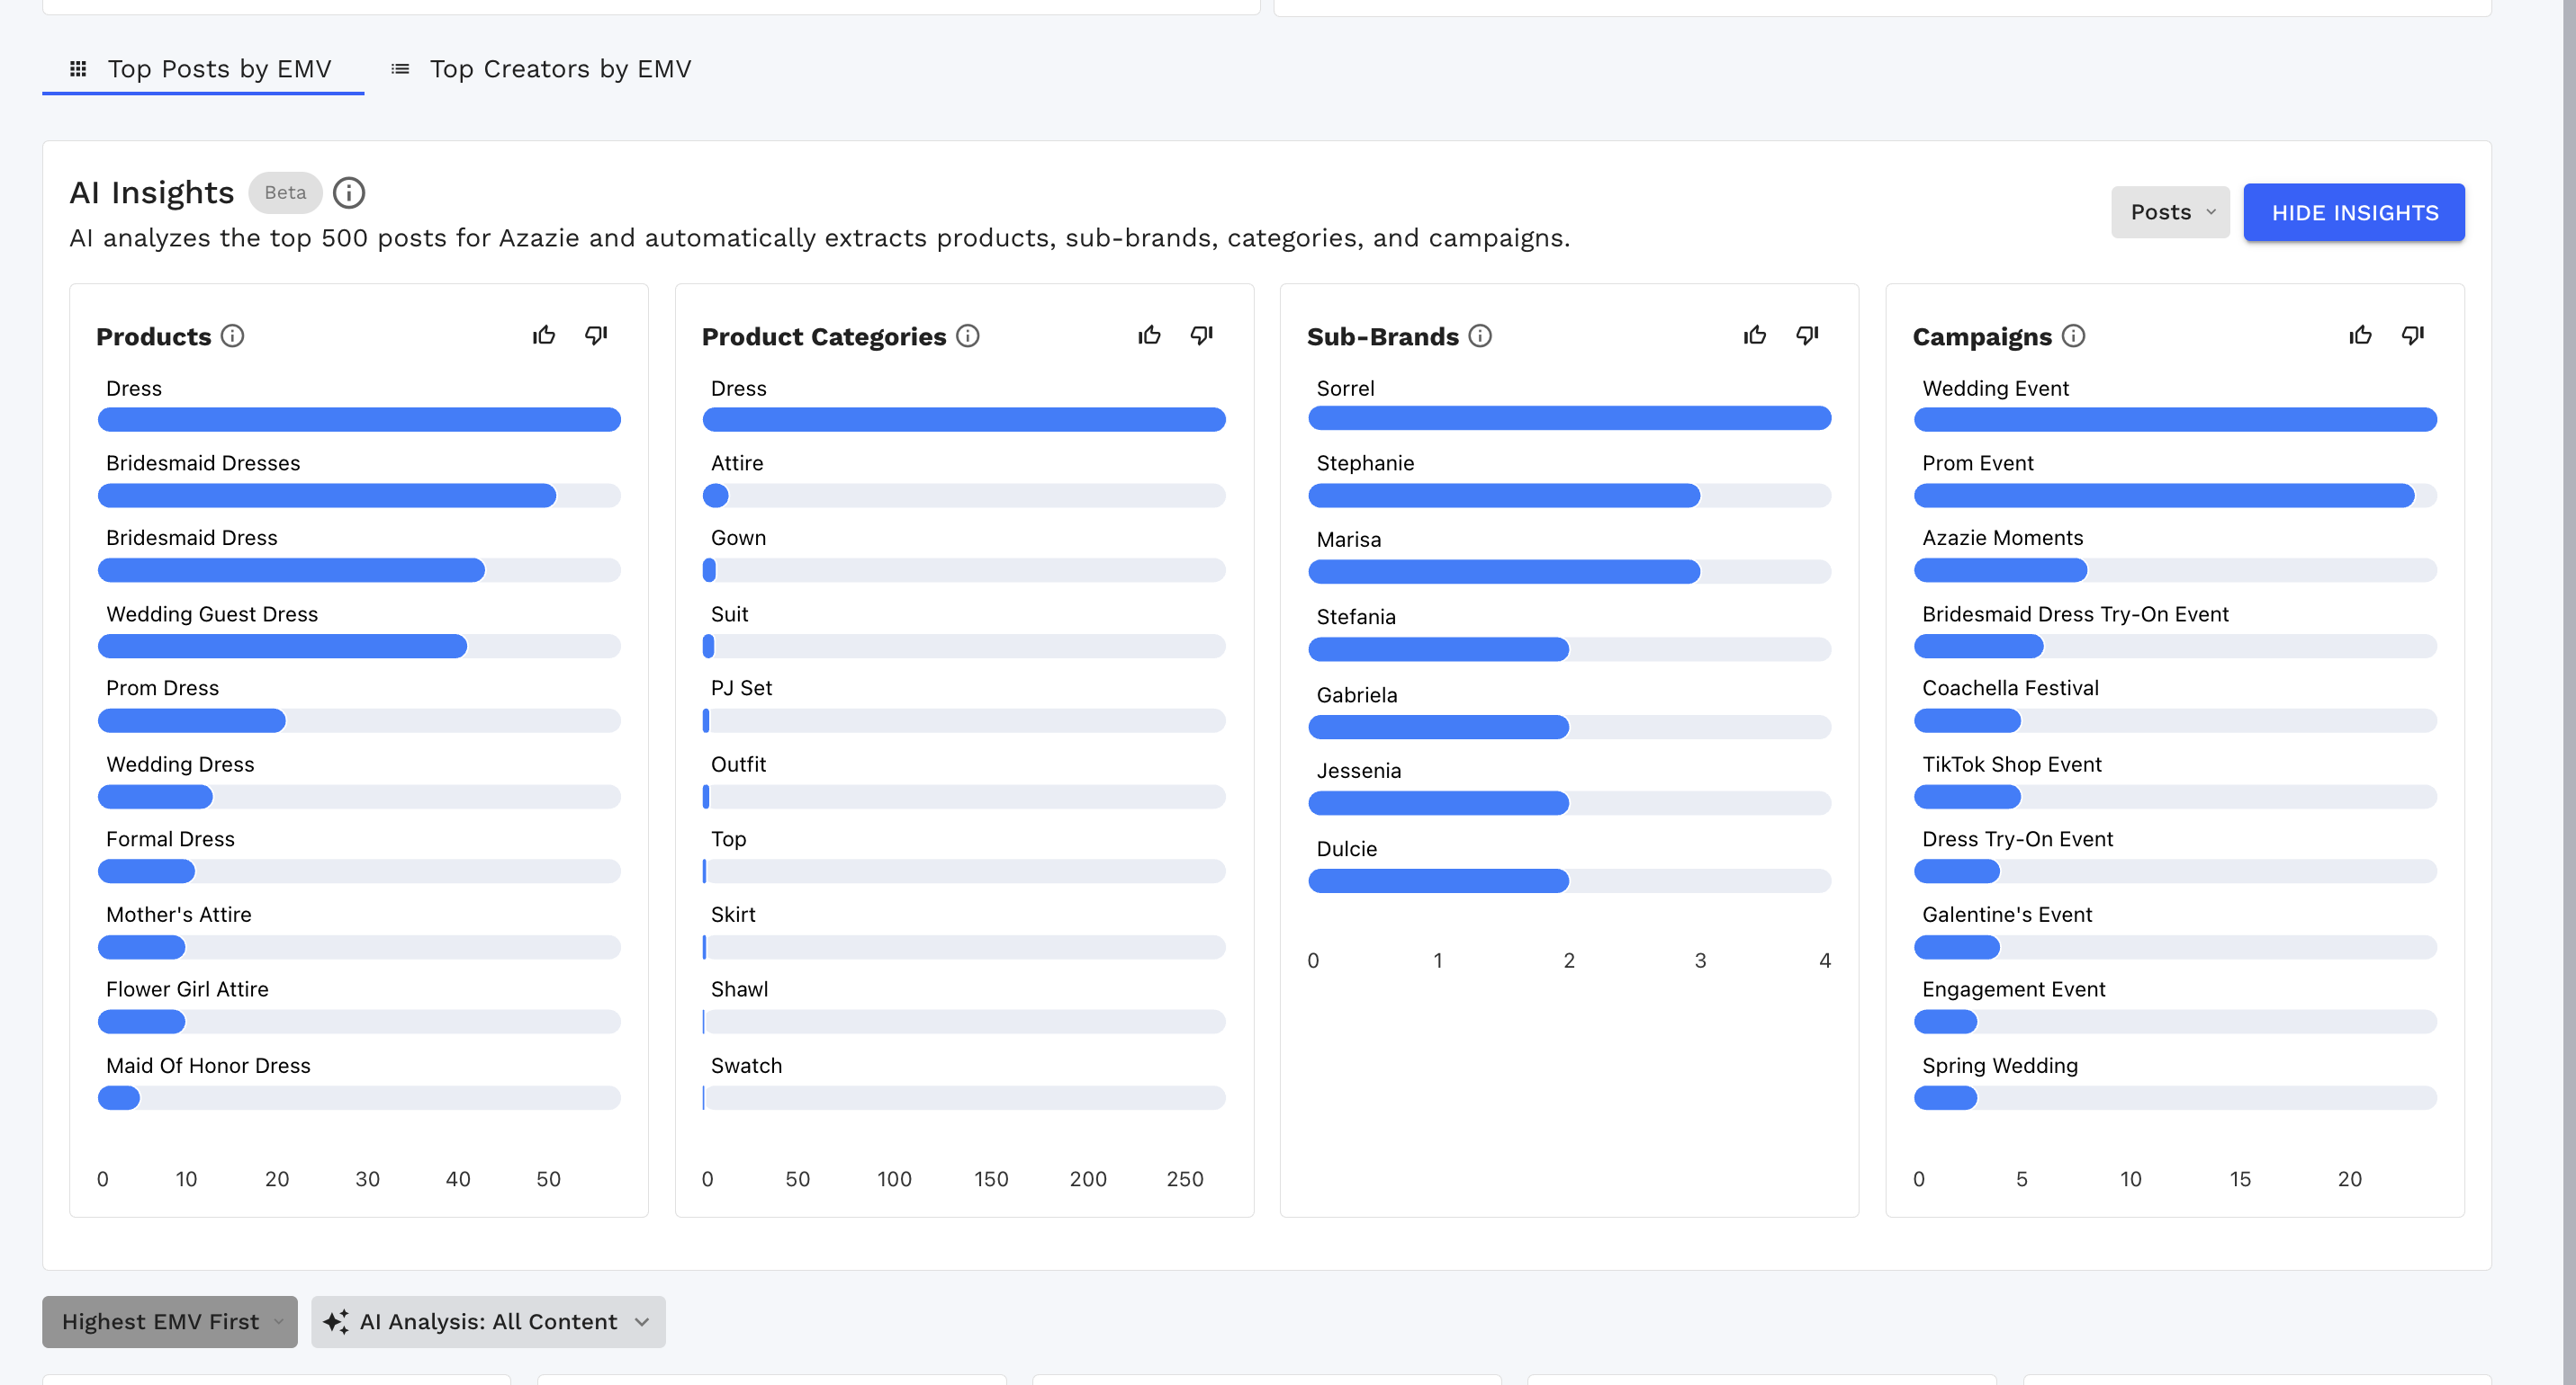The height and width of the screenshot is (1385, 2576).
Task: Click the Bridesmaid Dress Try-On Event label
Action: coord(2075,613)
